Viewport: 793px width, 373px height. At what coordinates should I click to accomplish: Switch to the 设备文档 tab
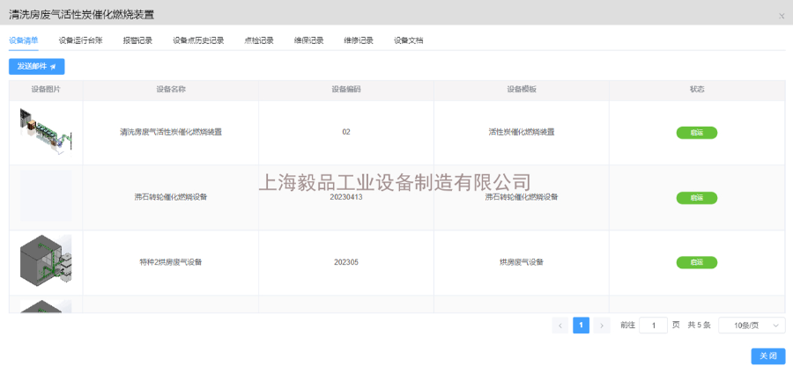pyautogui.click(x=408, y=40)
